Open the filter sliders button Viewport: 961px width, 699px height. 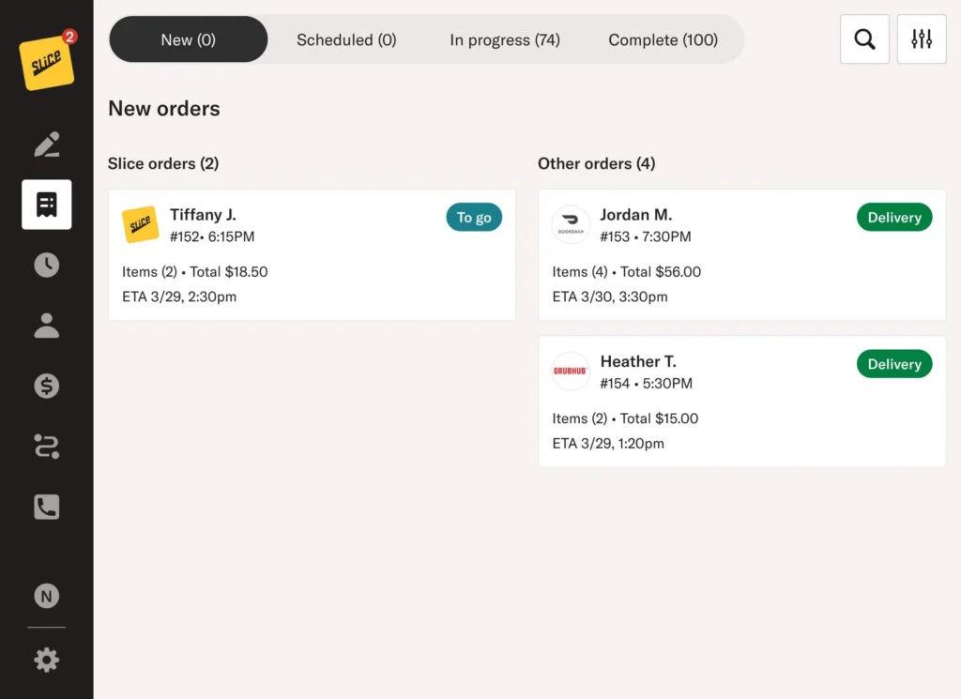point(922,39)
